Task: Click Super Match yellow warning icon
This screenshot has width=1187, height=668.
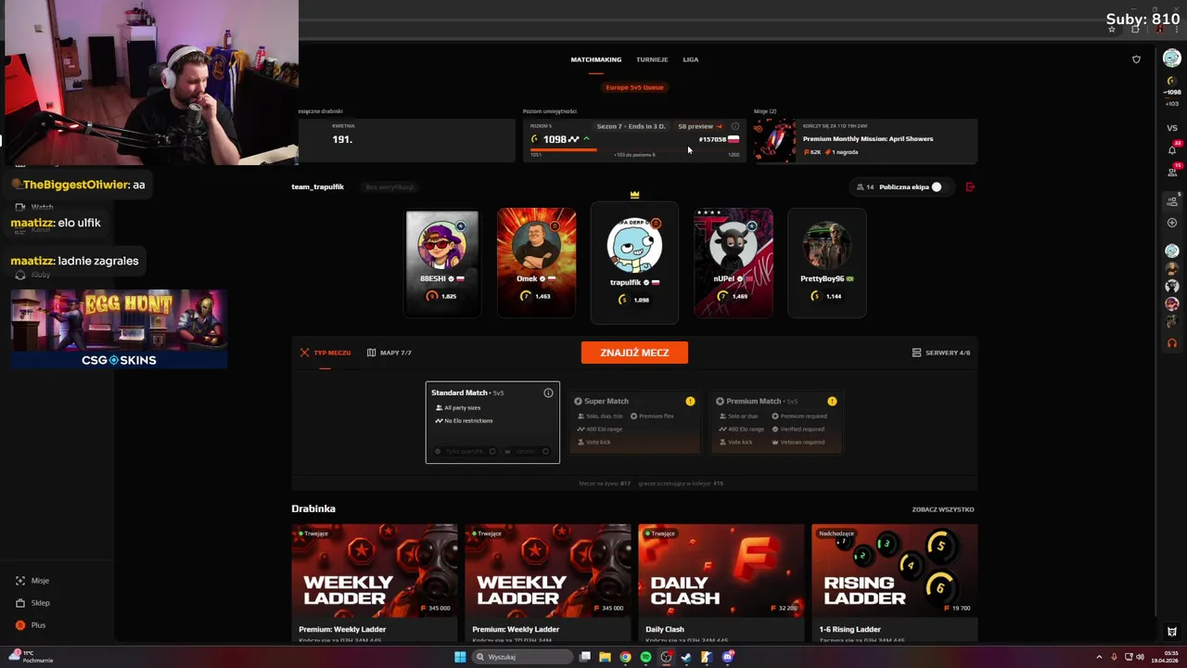Action: point(690,401)
